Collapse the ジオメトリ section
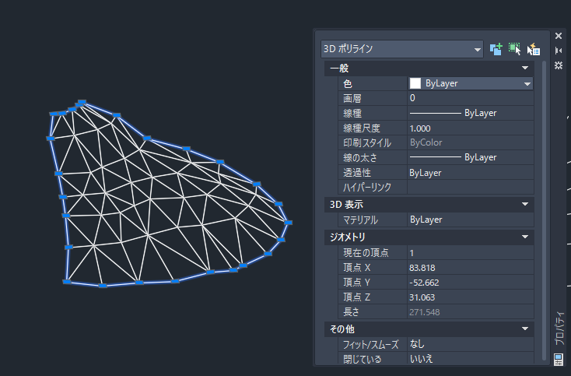This screenshot has height=376, width=571. (526, 237)
